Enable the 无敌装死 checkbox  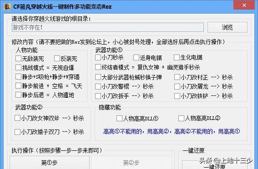(x=18, y=58)
